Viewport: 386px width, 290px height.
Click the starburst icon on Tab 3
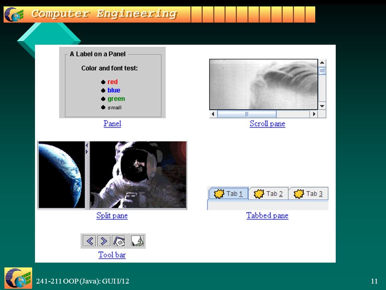coord(299,194)
